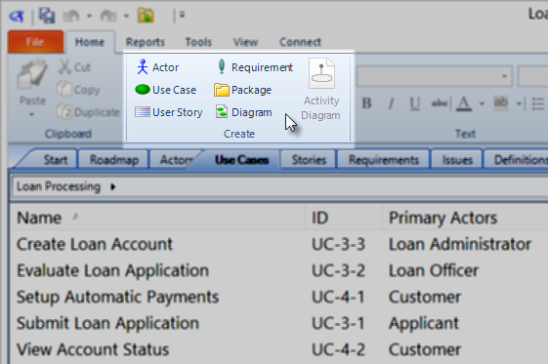Image resolution: width=548 pixels, height=364 pixels.
Task: Toggle bold text formatting
Action: click(x=366, y=103)
